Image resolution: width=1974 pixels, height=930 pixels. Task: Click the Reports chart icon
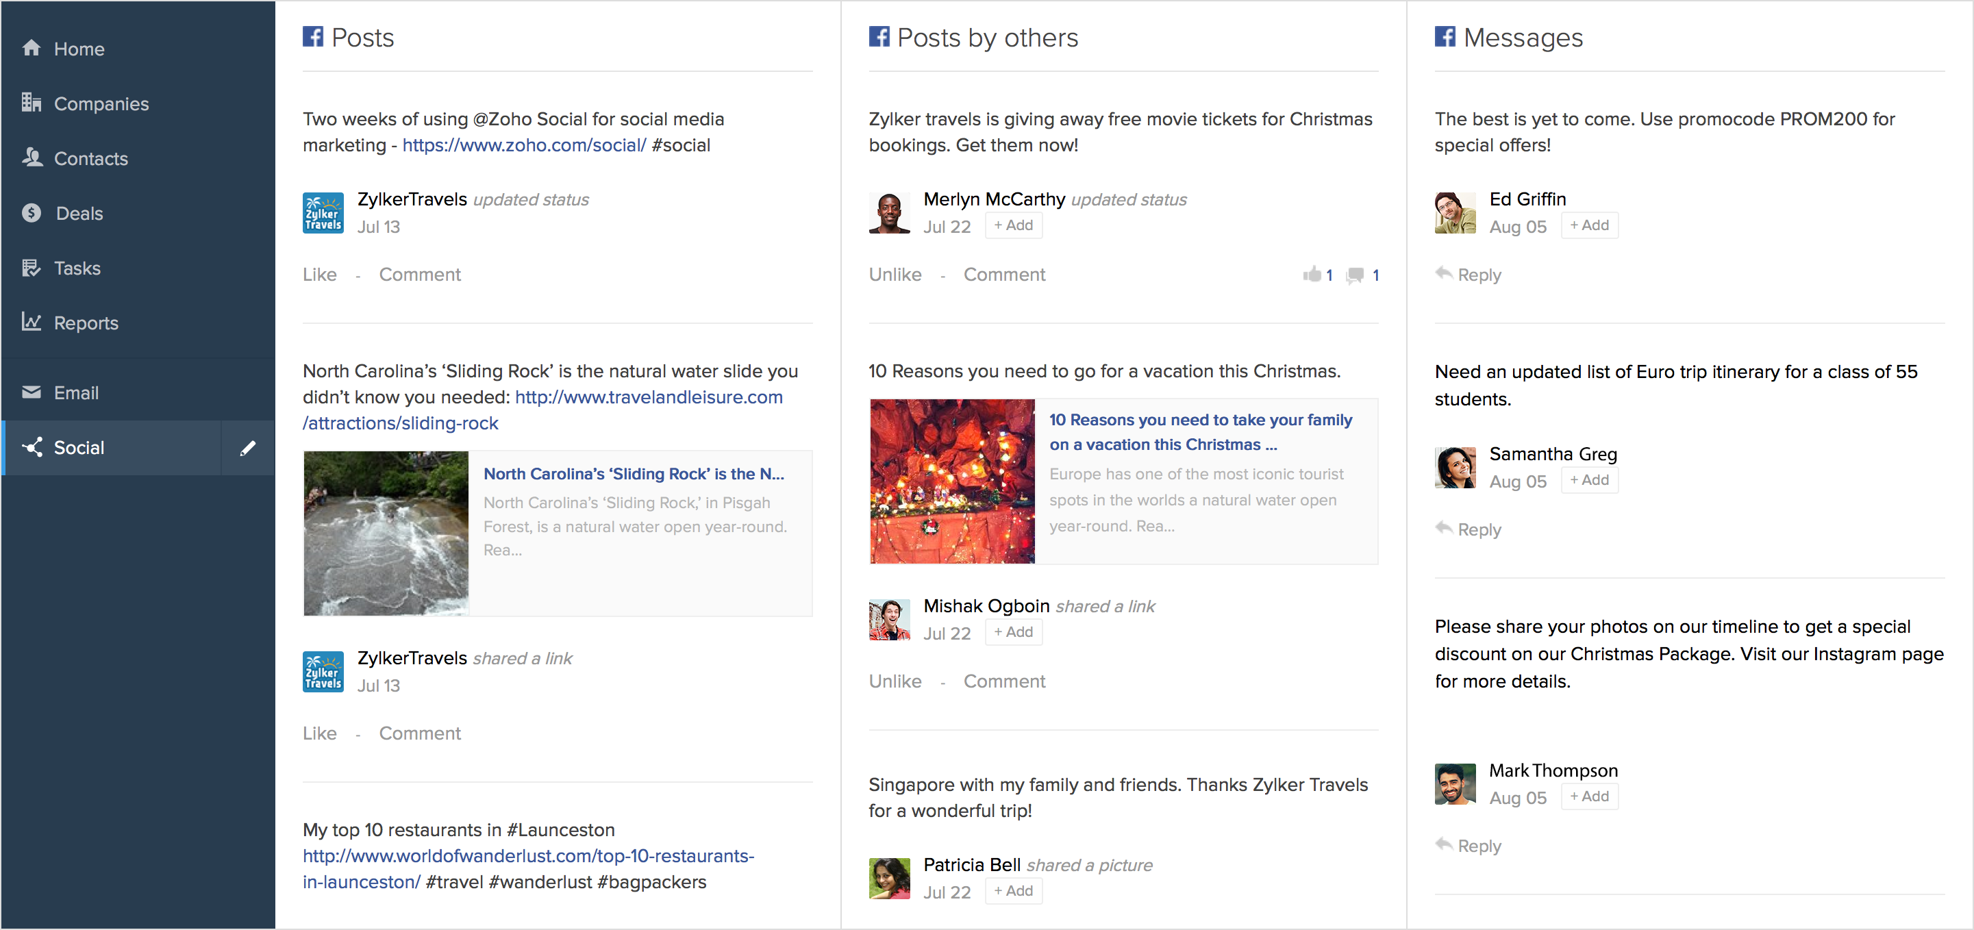[x=32, y=322]
